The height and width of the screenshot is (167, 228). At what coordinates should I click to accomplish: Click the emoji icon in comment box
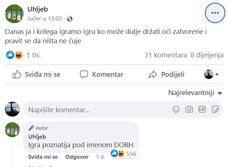tap(176, 109)
